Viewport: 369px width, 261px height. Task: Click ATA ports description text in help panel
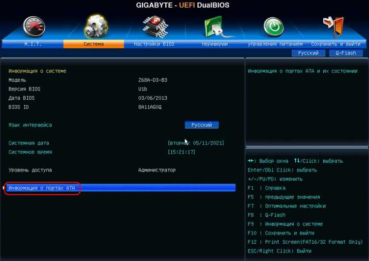[303, 71]
